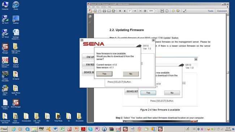Open Skype from the taskbar
Screen dimensions: 235x132
pos(90,129)
